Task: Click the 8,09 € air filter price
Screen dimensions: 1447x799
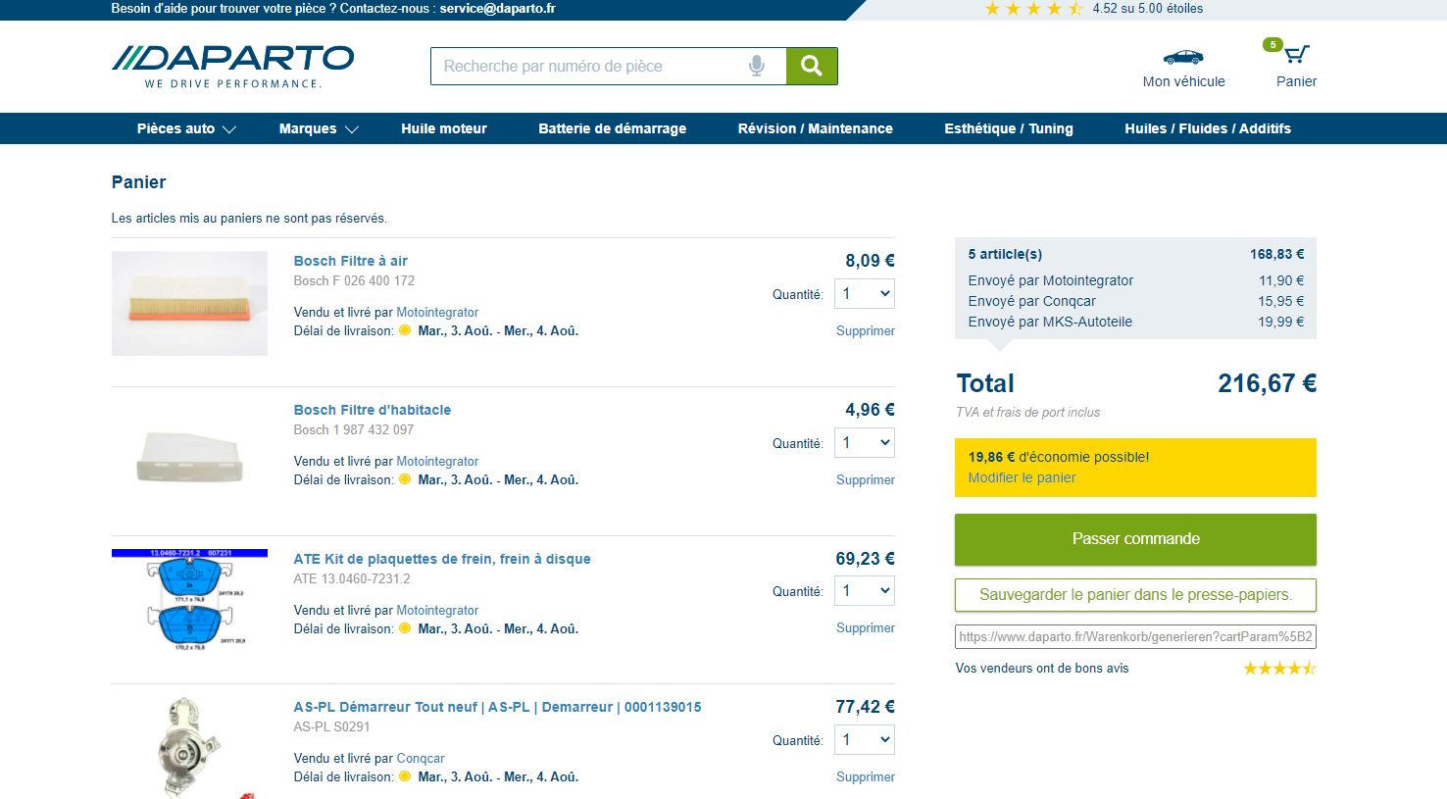Action: (x=871, y=261)
